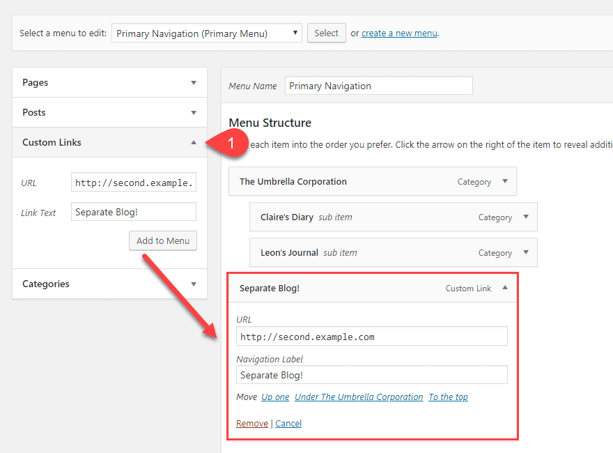Click the To the top move link
613x453 pixels.
point(448,397)
